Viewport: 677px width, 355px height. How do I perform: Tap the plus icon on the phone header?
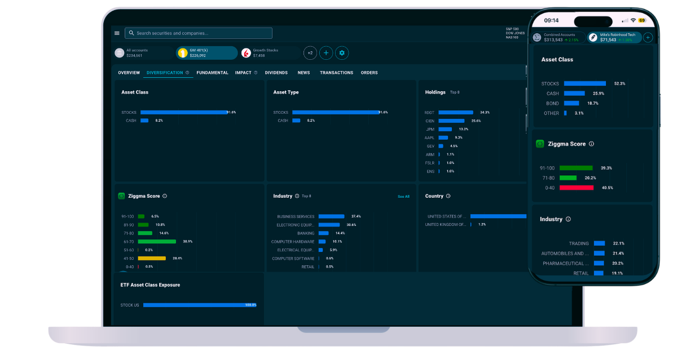pyautogui.click(x=648, y=37)
